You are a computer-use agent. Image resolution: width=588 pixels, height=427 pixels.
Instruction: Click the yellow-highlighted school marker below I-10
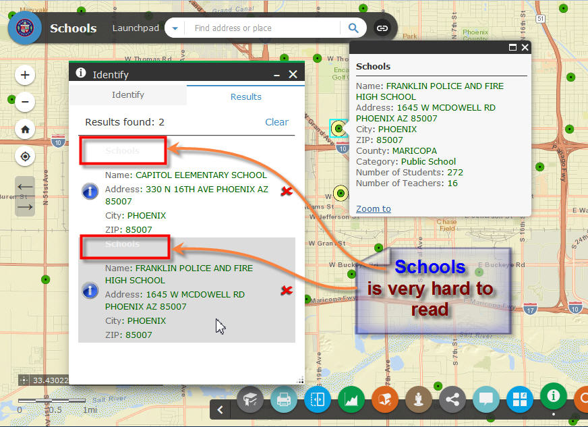[341, 193]
